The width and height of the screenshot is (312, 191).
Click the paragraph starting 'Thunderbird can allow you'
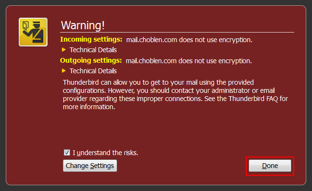pos(175,95)
